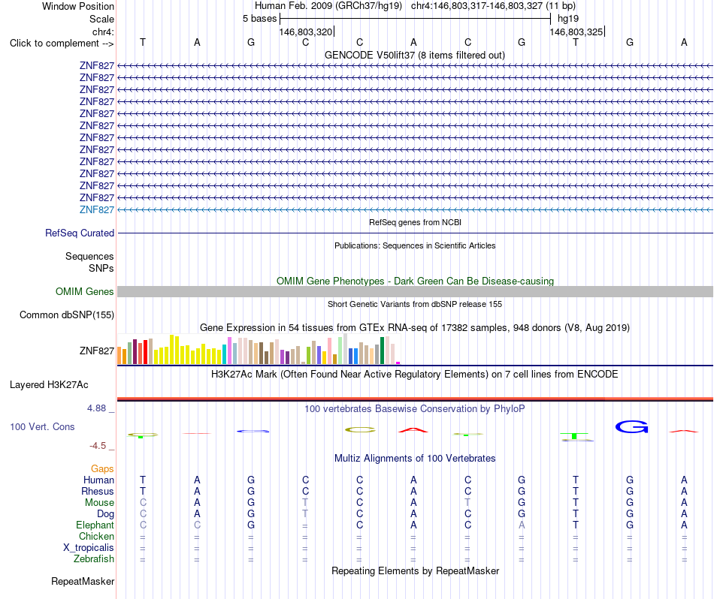Click the 'RefSeq genes from NCBI' title
This screenshot has width=714, height=599.
click(415, 222)
